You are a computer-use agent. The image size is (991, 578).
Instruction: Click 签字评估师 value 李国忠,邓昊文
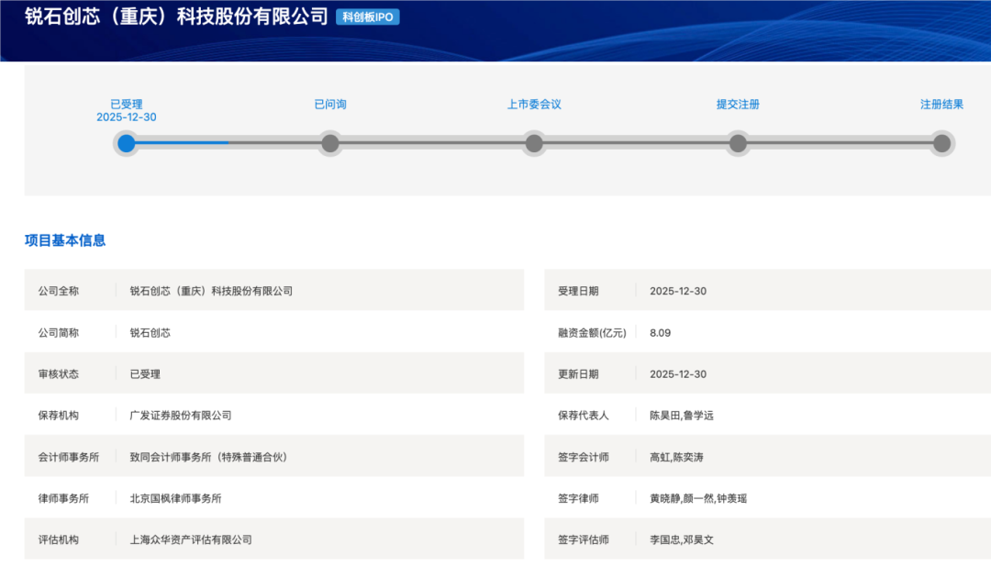tap(681, 540)
